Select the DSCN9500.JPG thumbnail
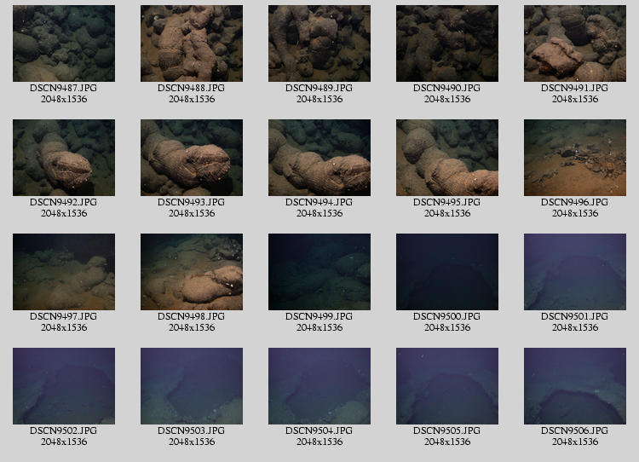 [447, 272]
